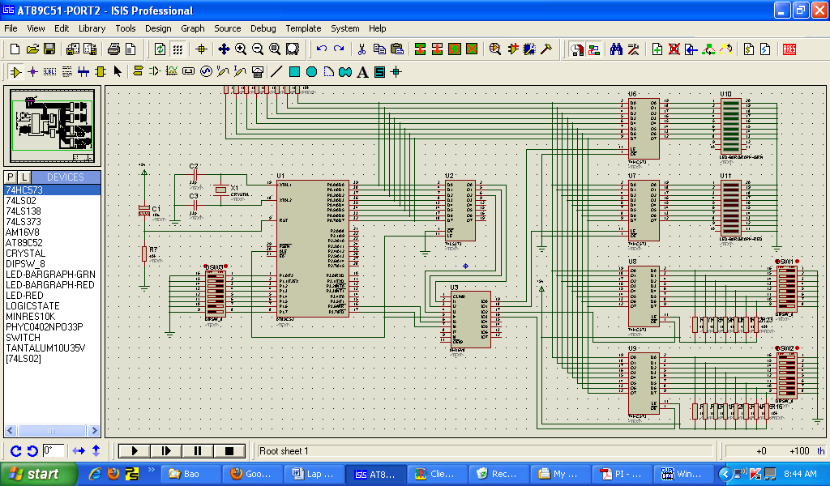Image resolution: width=830 pixels, height=486 pixels.
Task: Select LED-BARGRAPH-GRN device
Action: pos(53,275)
